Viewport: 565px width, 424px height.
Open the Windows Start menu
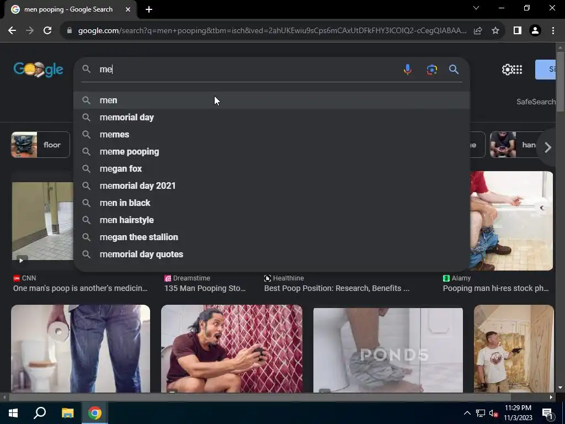click(13, 413)
